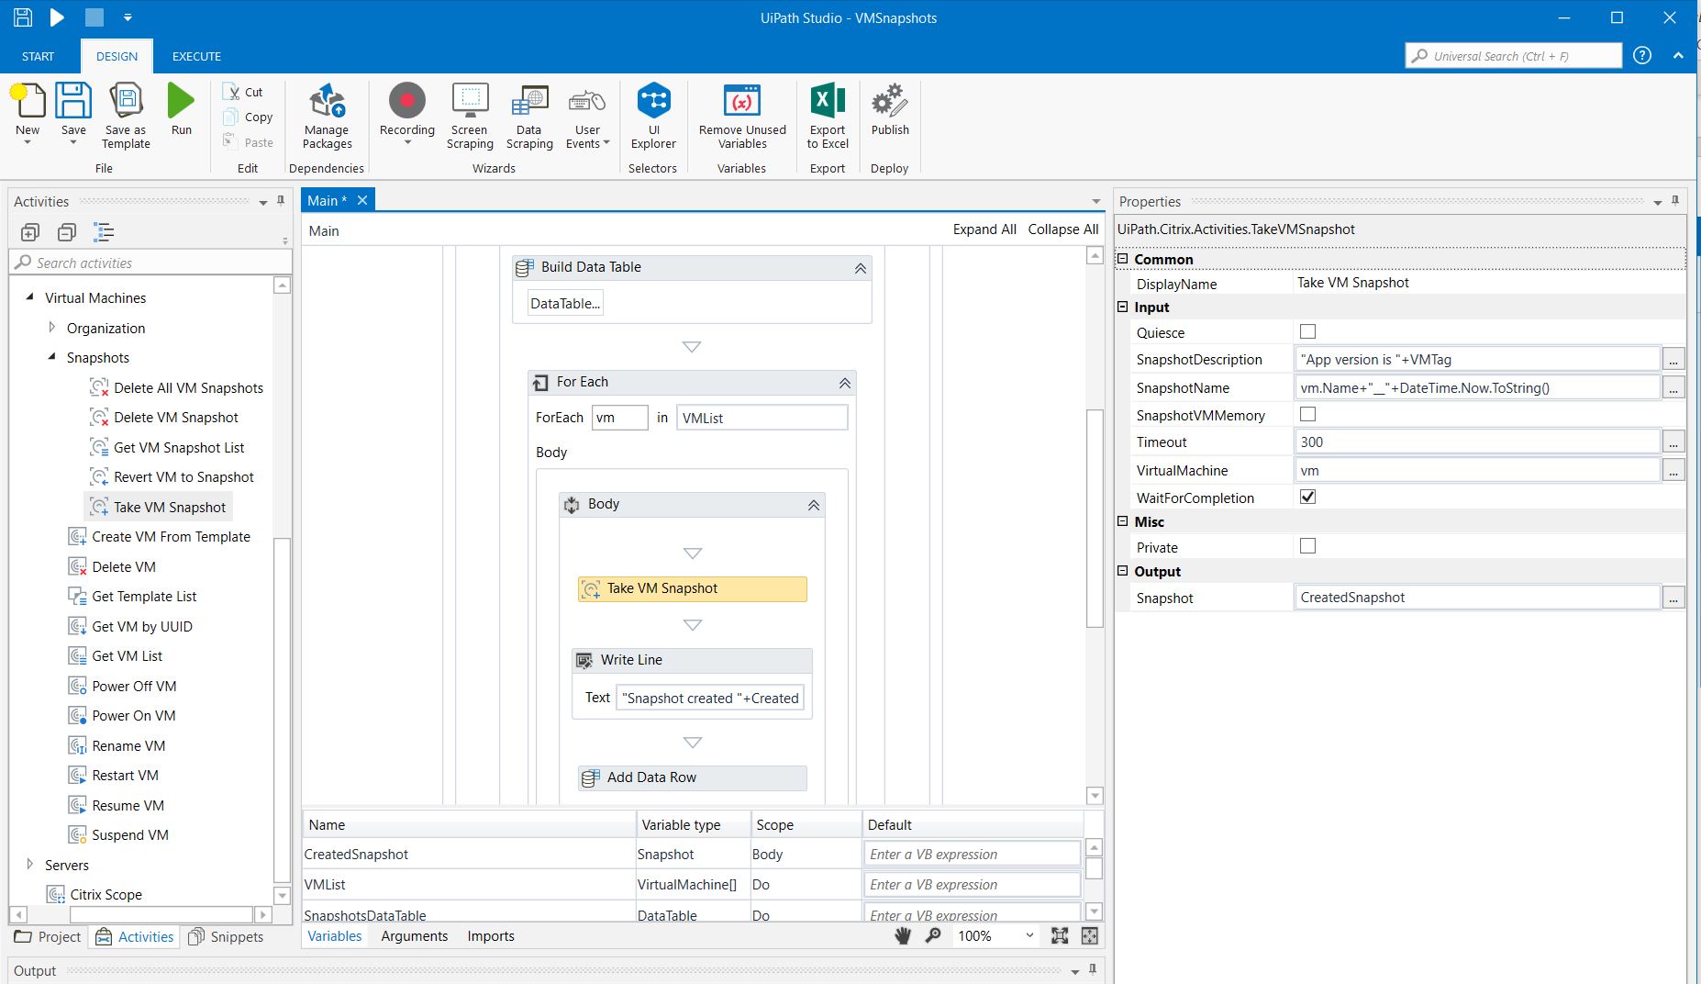Screen dimensions: 1701x984
Task: Copy the selected activity
Action: 248,117
